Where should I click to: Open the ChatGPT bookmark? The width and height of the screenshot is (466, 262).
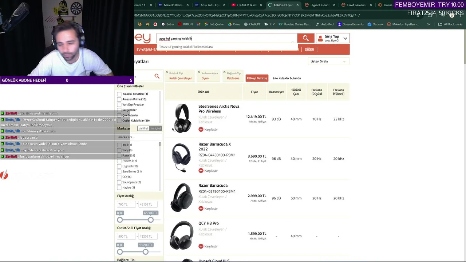pyautogui.click(x=252, y=24)
